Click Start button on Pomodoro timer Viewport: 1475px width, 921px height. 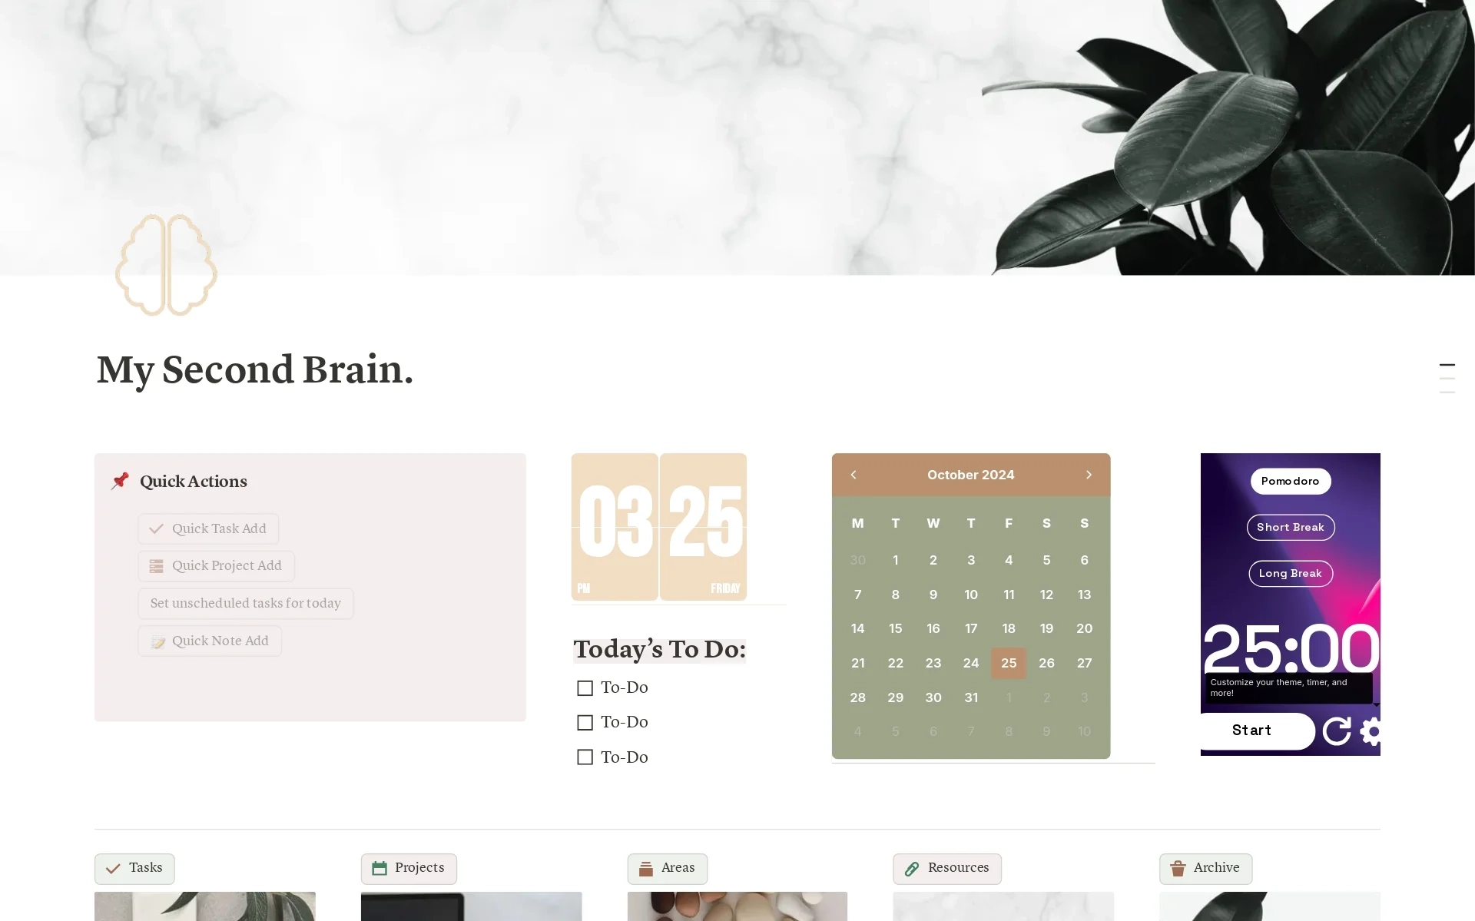click(1251, 729)
